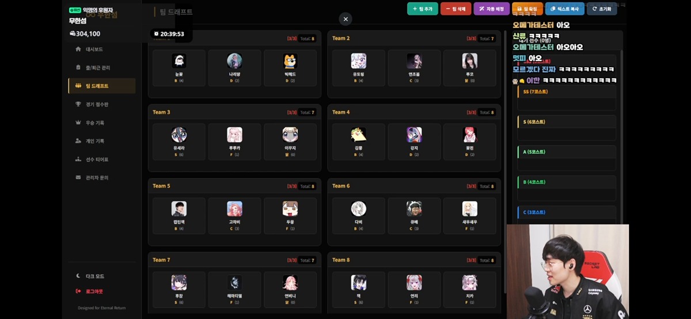Click the 우승 기록 crown icon
The width and height of the screenshot is (691, 319).
click(78, 123)
